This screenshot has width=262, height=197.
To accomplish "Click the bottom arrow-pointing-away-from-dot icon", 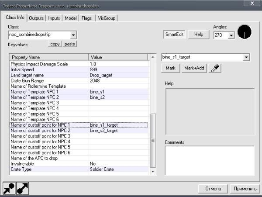I will click(23, 188).
